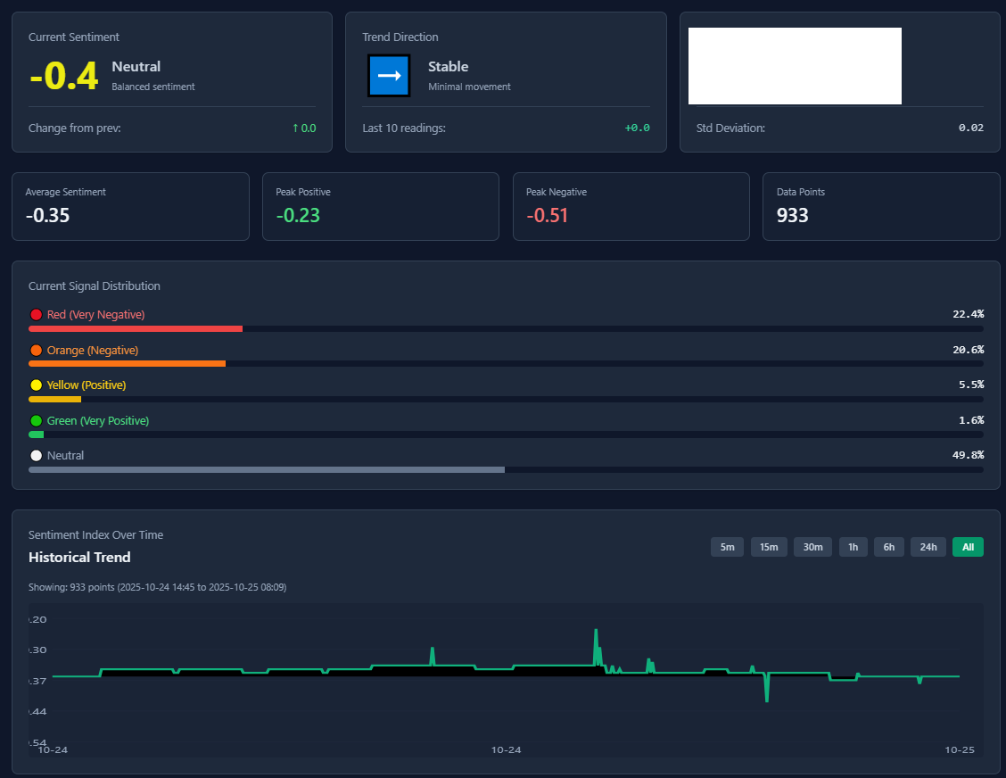Click the Peak Negative card
This screenshot has width=1006, height=778.
pos(631,207)
